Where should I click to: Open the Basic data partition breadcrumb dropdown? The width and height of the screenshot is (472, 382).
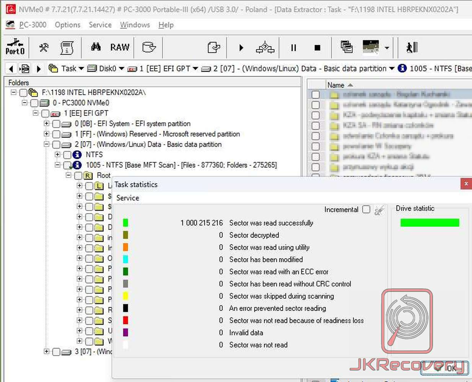click(392, 68)
